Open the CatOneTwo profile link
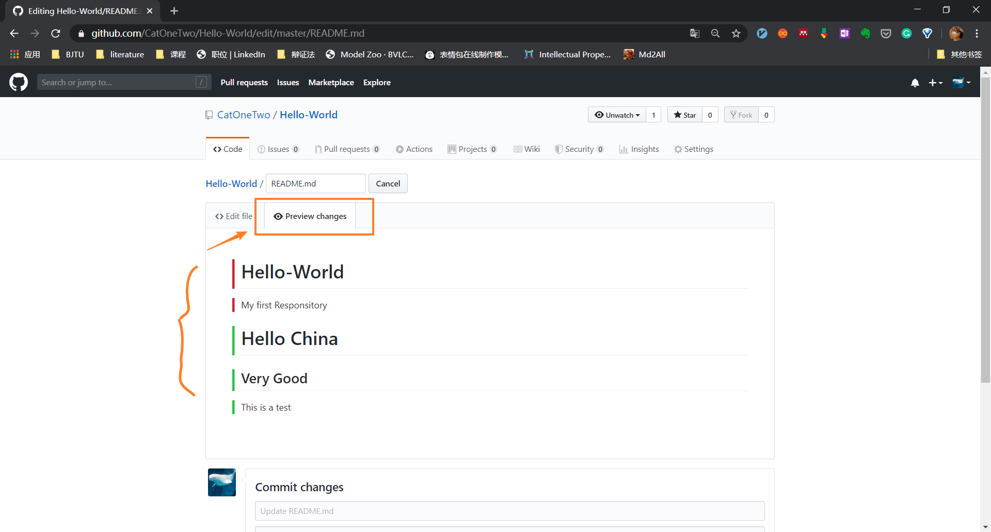Viewport: 991px width, 532px height. point(244,115)
